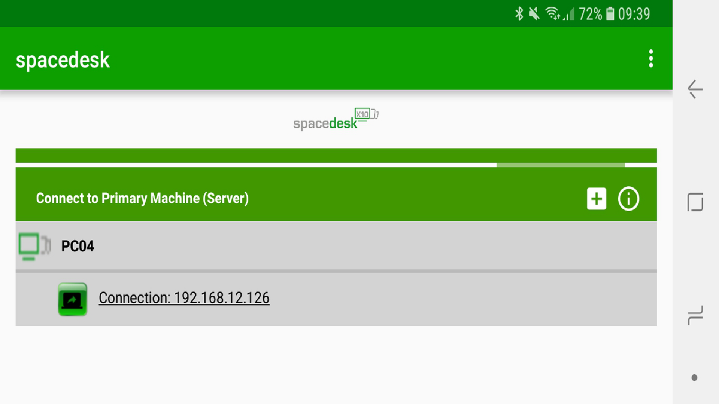Tap the Bluetooth status icon
The height and width of the screenshot is (404, 719).
point(519,14)
